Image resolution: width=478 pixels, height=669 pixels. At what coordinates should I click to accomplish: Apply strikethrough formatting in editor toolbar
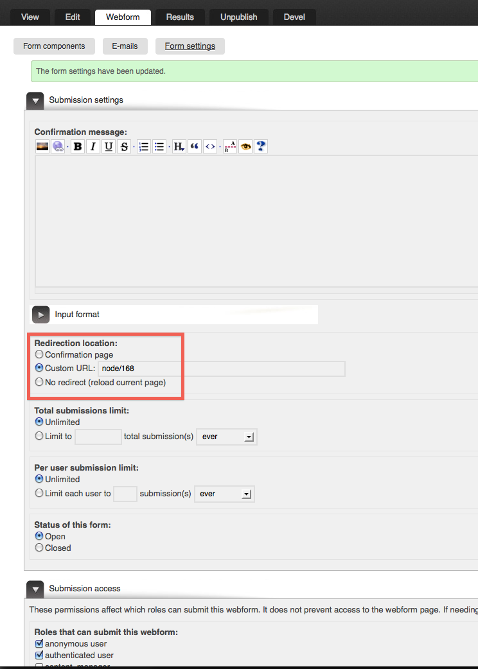[x=124, y=147]
